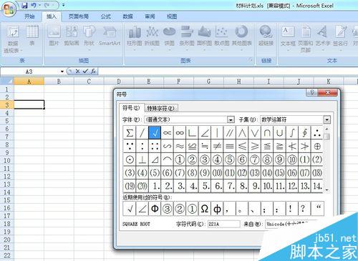Expand the 子集 subset dropdown
Image resolution: width=358 pixels, height=261 pixels.
[326, 119]
